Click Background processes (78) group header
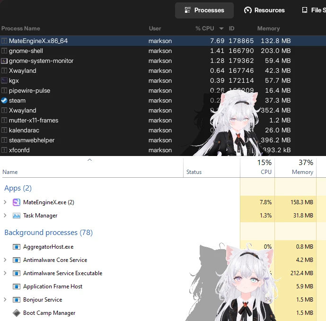326x321 pixels. point(48,232)
